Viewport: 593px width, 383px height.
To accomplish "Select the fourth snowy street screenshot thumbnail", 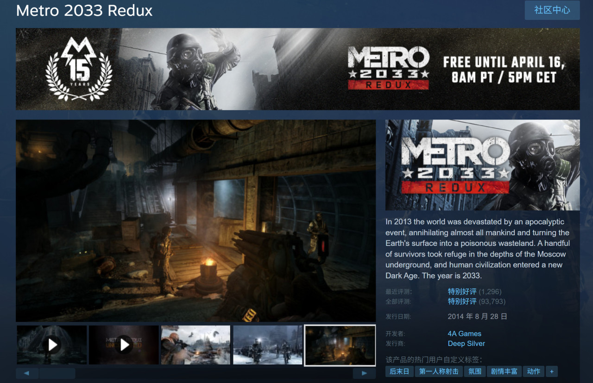I will pyautogui.click(x=268, y=345).
